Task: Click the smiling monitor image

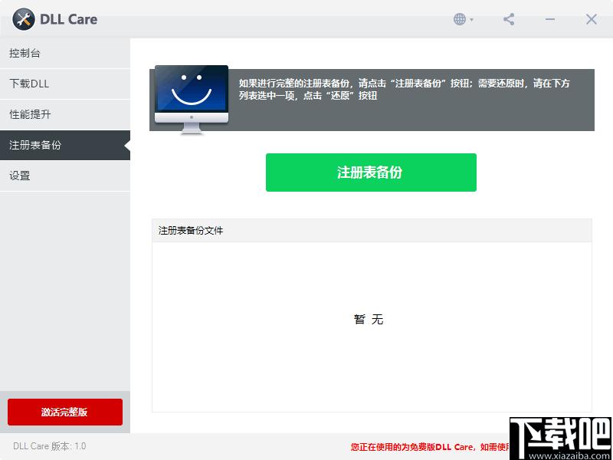Action: pos(192,100)
